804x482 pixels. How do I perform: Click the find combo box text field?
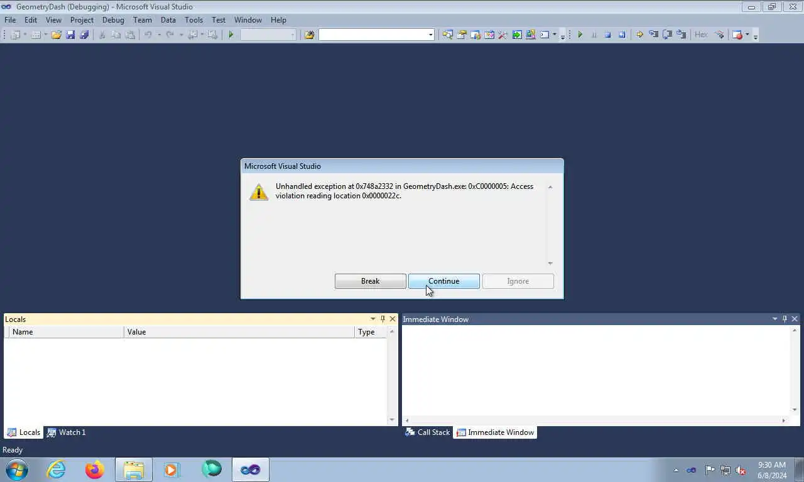[x=373, y=35]
